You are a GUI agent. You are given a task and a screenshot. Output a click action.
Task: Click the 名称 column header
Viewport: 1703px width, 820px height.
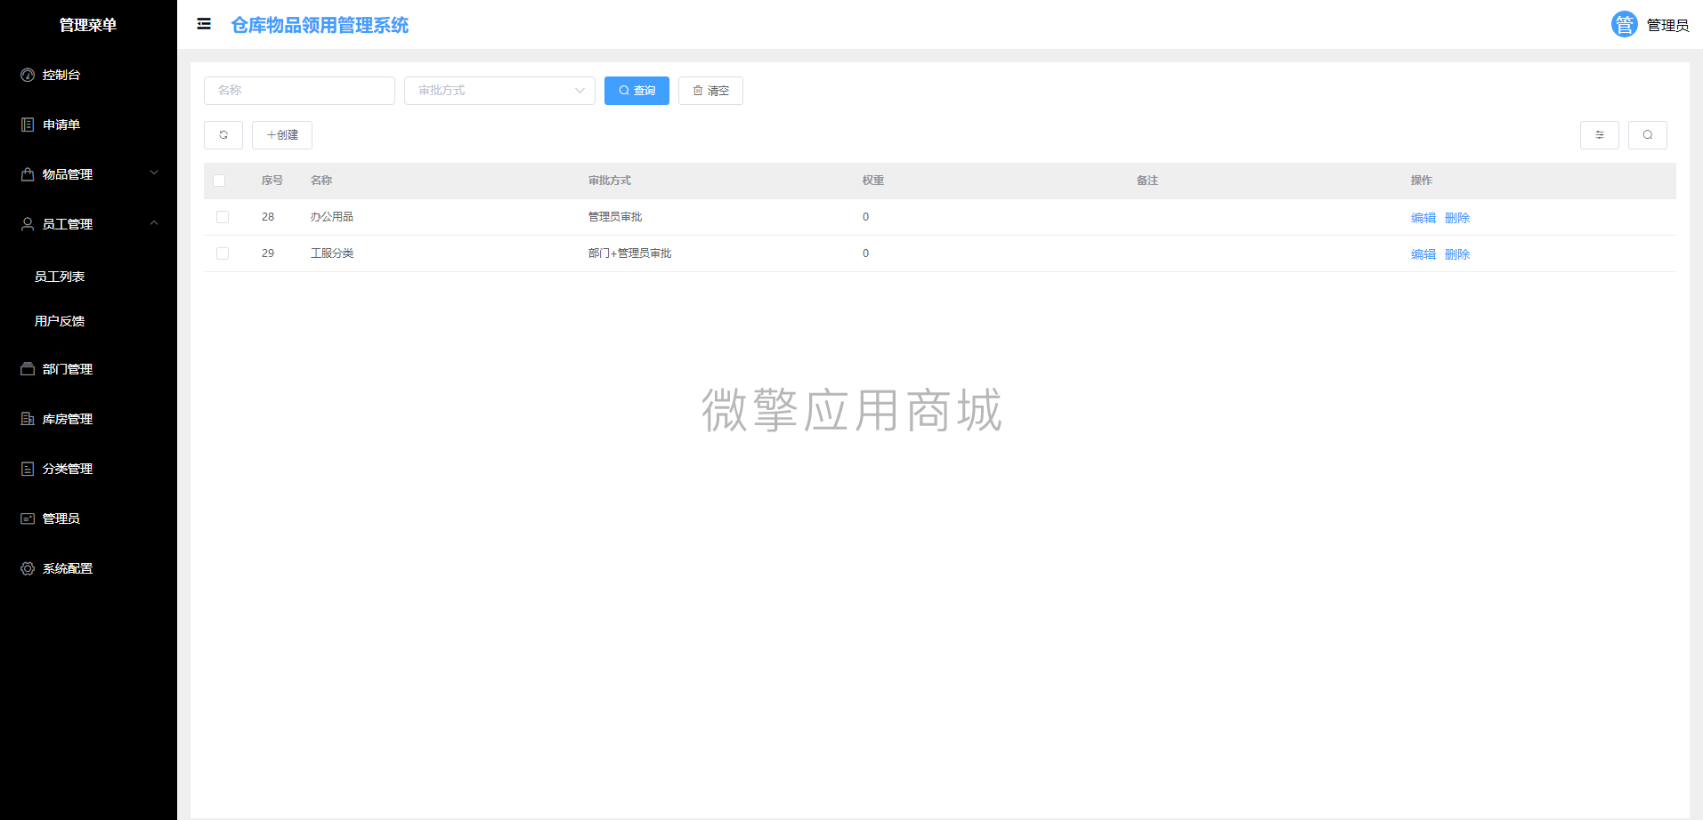(x=321, y=181)
